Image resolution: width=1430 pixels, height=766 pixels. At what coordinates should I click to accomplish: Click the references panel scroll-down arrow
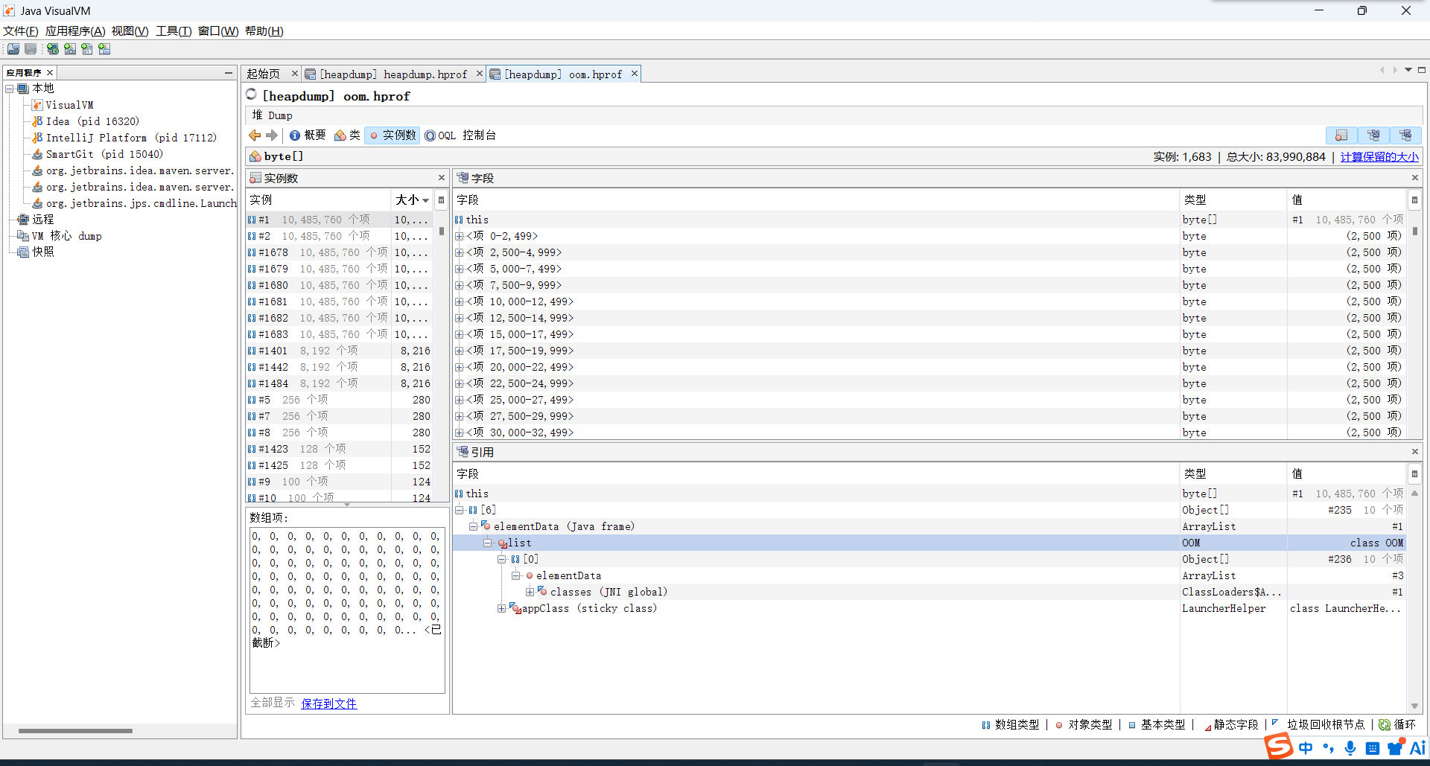[1414, 706]
